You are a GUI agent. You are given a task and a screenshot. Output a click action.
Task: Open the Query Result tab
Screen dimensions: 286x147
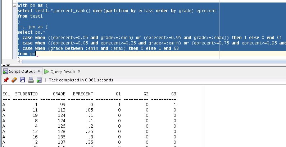click(63, 72)
